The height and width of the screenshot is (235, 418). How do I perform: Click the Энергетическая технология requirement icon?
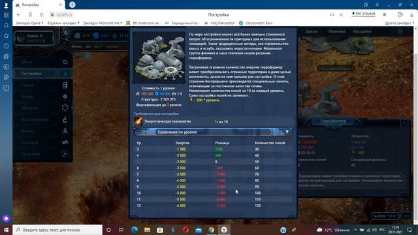point(138,121)
